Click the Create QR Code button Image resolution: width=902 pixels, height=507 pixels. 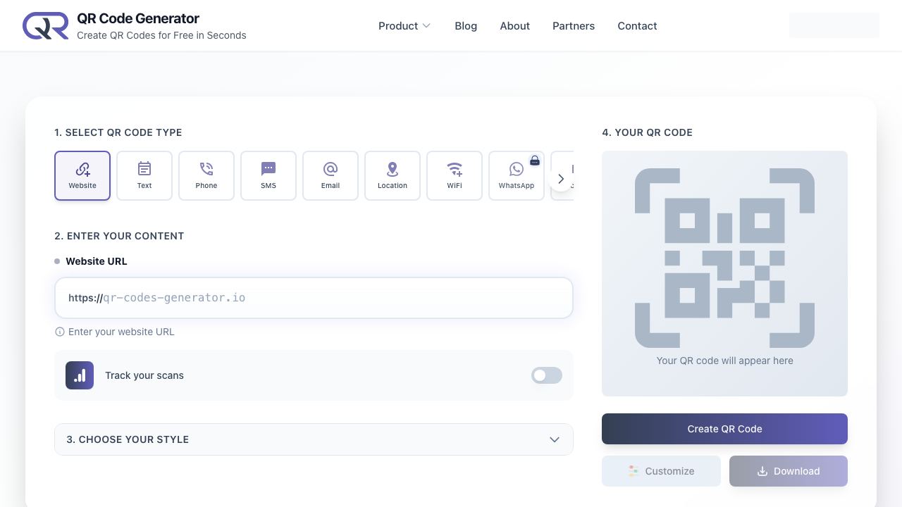pyautogui.click(x=724, y=429)
